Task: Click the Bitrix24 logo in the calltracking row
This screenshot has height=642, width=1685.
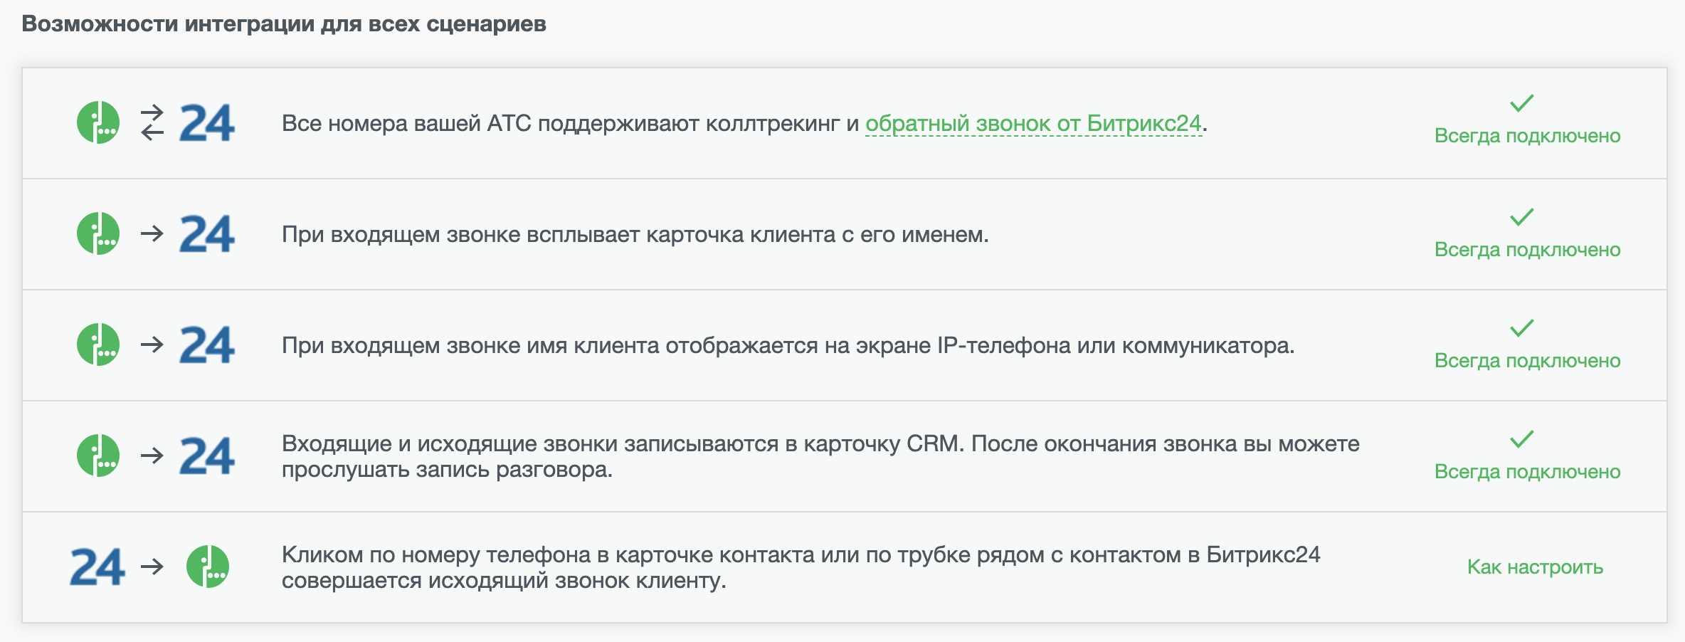Action: 206,122
